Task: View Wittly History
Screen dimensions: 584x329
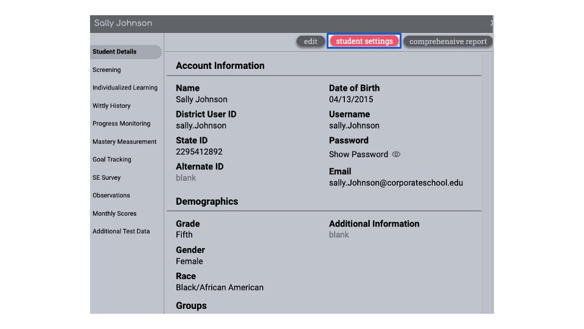Action: click(x=111, y=105)
